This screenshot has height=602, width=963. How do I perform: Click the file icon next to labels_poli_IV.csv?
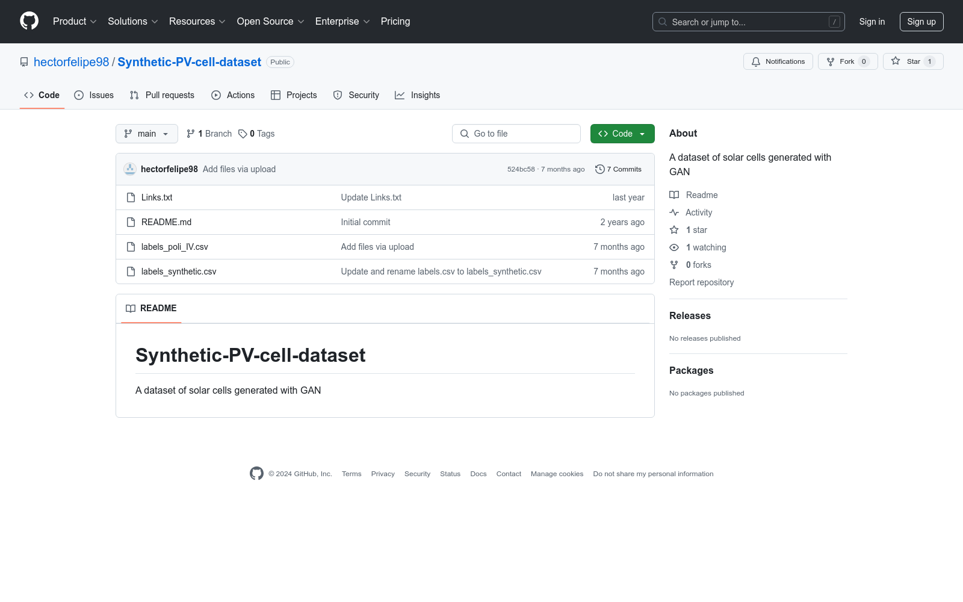point(131,247)
